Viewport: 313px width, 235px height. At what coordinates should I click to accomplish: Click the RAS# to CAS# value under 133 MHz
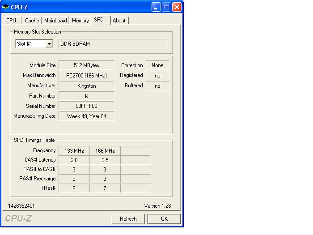[x=74, y=170]
